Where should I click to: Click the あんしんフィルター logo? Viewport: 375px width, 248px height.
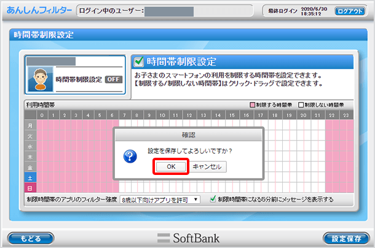[x=39, y=11]
